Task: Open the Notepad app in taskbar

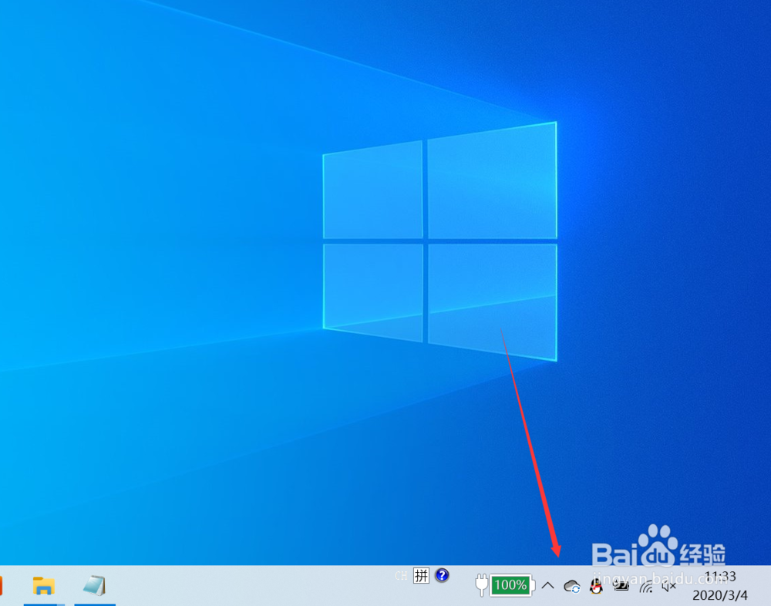Action: [94, 585]
